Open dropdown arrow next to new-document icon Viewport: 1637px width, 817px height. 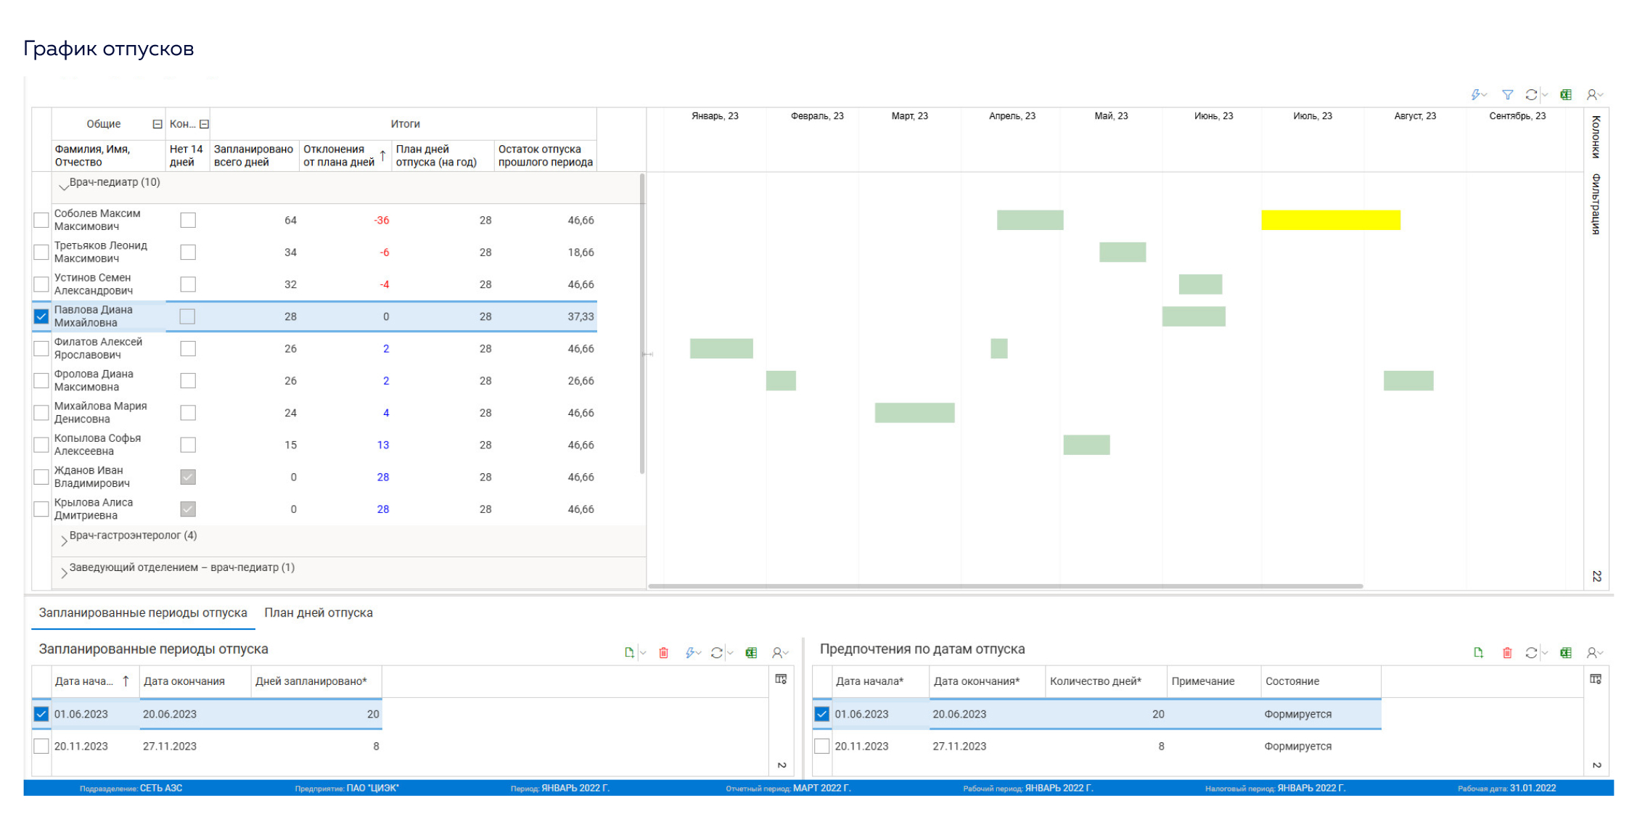643,653
